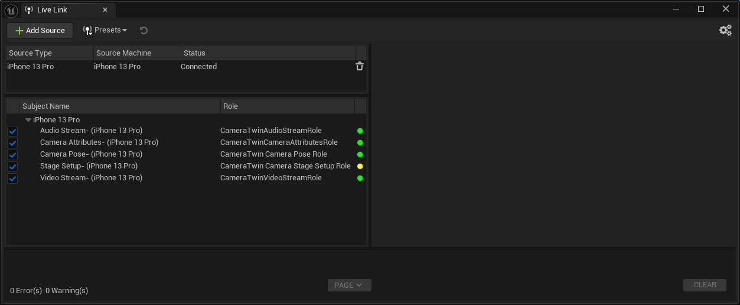740x305 pixels.
Task: Click the green status dot for Audio Stream
Action: coord(360,131)
